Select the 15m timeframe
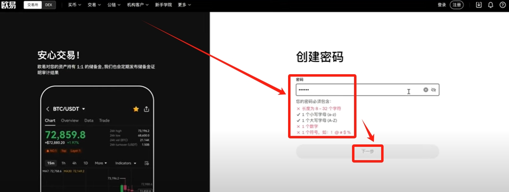The height and width of the screenshot is (192, 509). [51, 163]
